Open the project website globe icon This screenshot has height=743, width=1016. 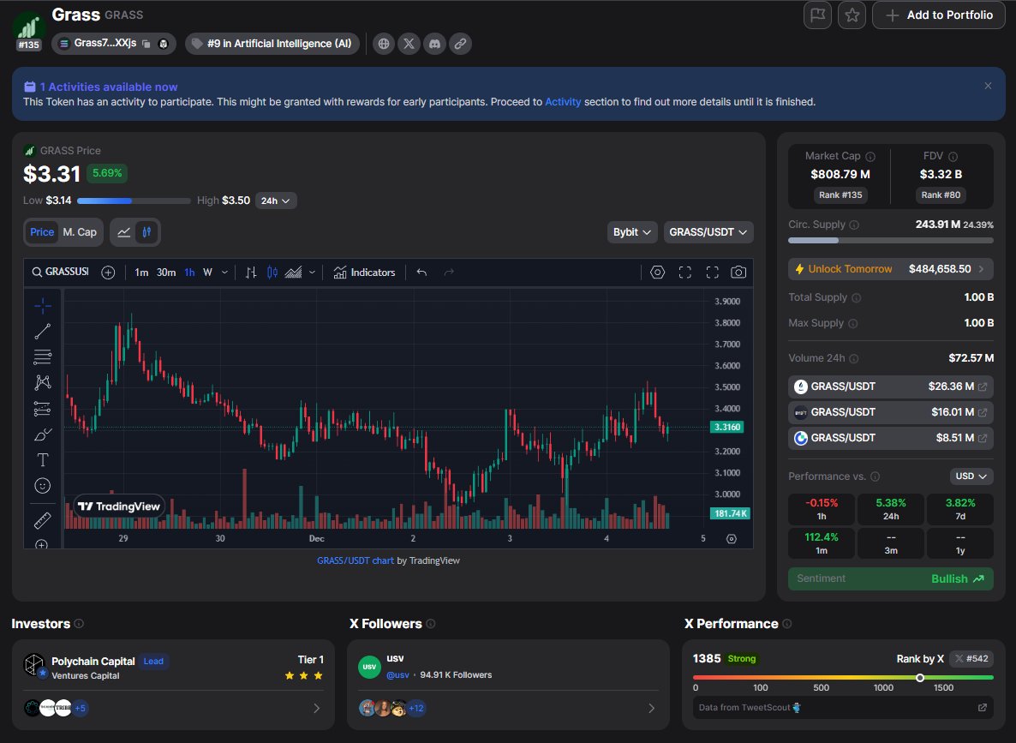(384, 44)
